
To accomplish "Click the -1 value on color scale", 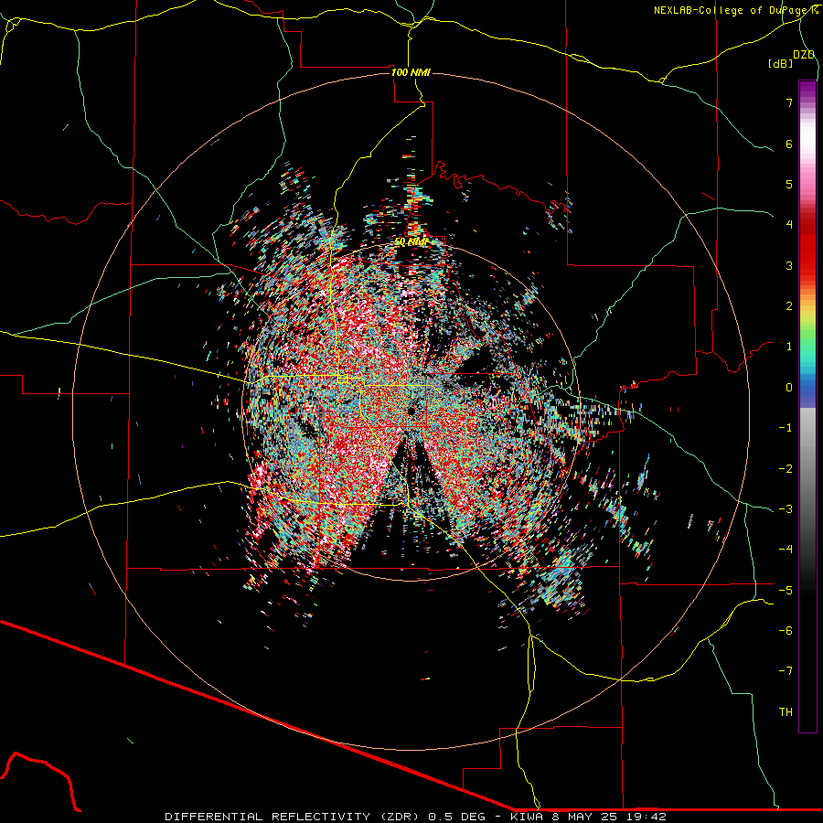I will (786, 428).
